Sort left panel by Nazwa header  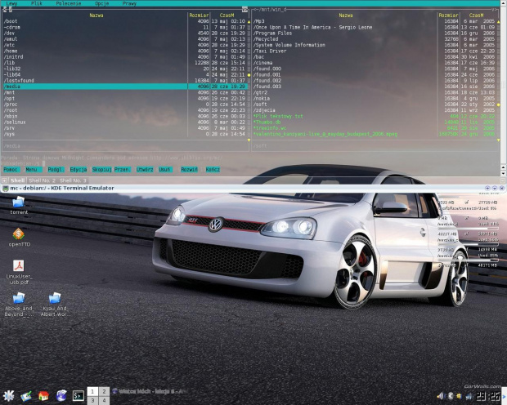click(x=96, y=16)
